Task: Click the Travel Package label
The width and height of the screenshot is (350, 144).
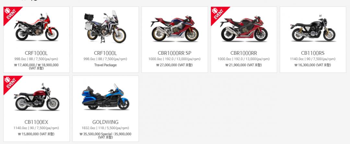Action: coord(105,65)
